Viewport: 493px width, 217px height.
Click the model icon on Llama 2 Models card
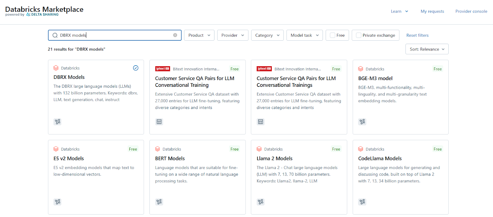click(x=261, y=202)
